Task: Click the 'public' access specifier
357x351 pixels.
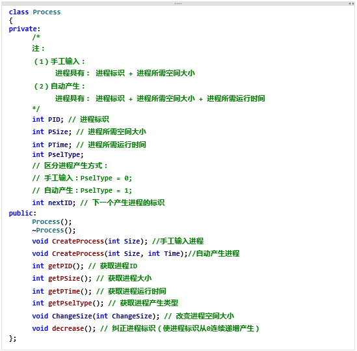Action: (21, 213)
